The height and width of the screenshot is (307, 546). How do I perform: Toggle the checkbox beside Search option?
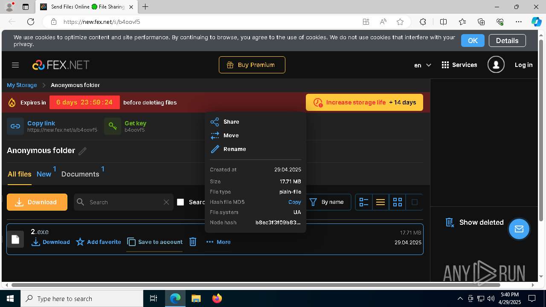180,202
